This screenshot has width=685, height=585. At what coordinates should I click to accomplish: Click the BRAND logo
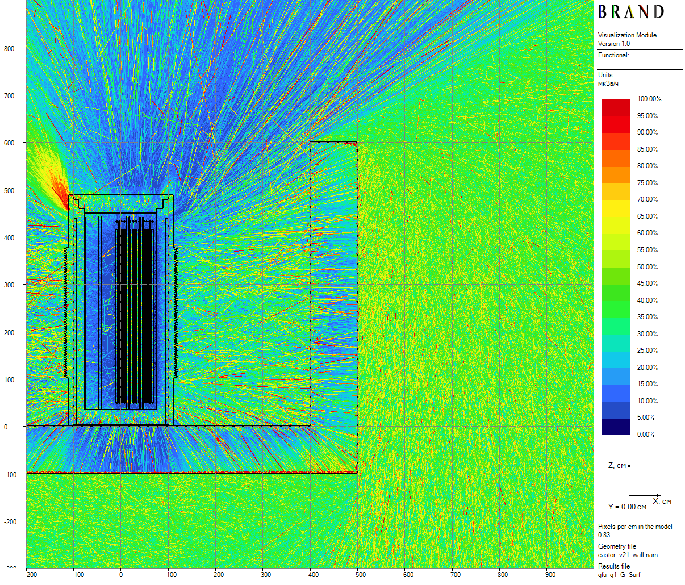click(x=630, y=12)
